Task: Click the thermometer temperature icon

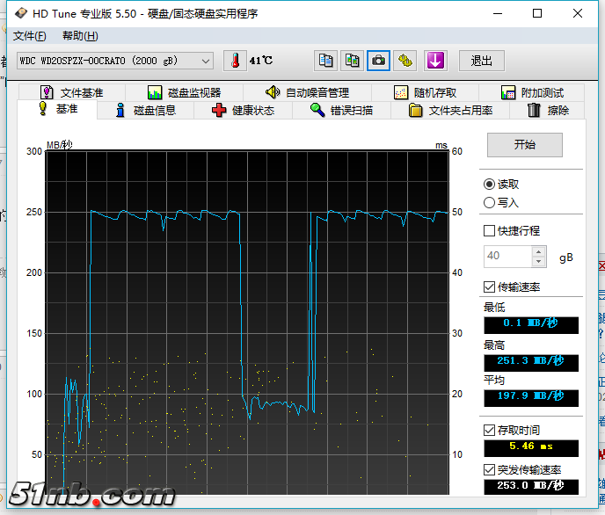Action: tap(236, 61)
